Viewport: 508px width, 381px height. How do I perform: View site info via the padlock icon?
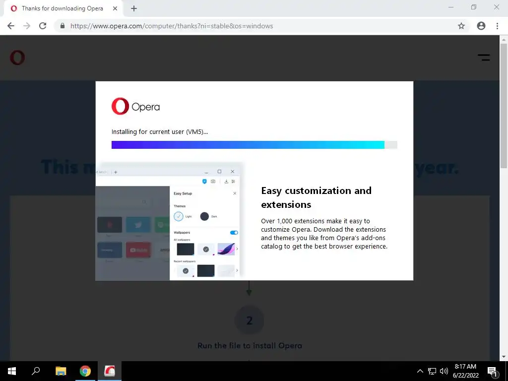click(63, 26)
